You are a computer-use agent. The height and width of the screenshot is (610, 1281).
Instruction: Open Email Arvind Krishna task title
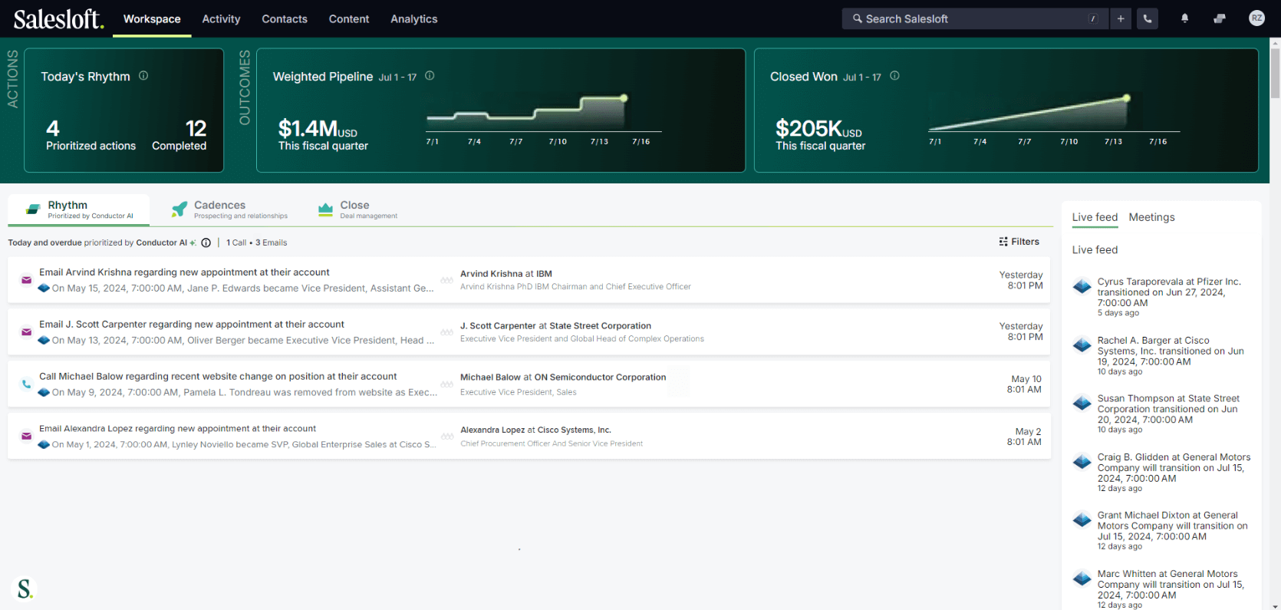tap(184, 272)
